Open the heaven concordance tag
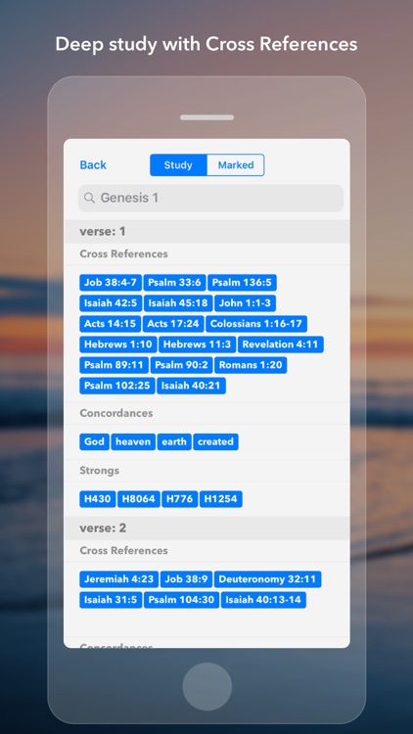413x734 pixels. coord(133,441)
